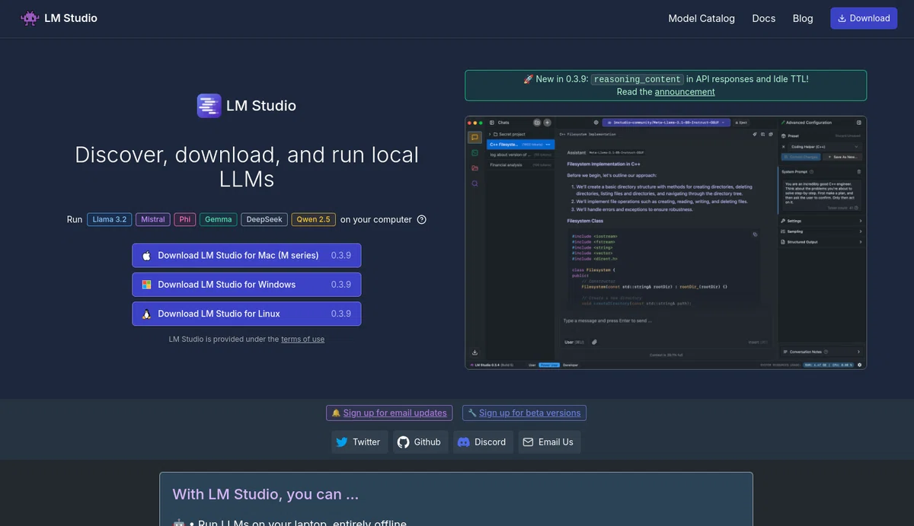Open the terms of use link
The image size is (914, 526).
coord(302,340)
